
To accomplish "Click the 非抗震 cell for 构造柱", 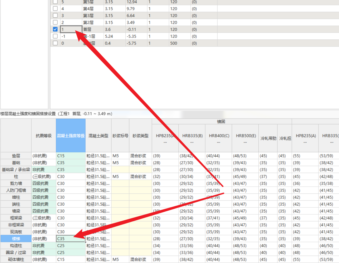I will [44, 246].
